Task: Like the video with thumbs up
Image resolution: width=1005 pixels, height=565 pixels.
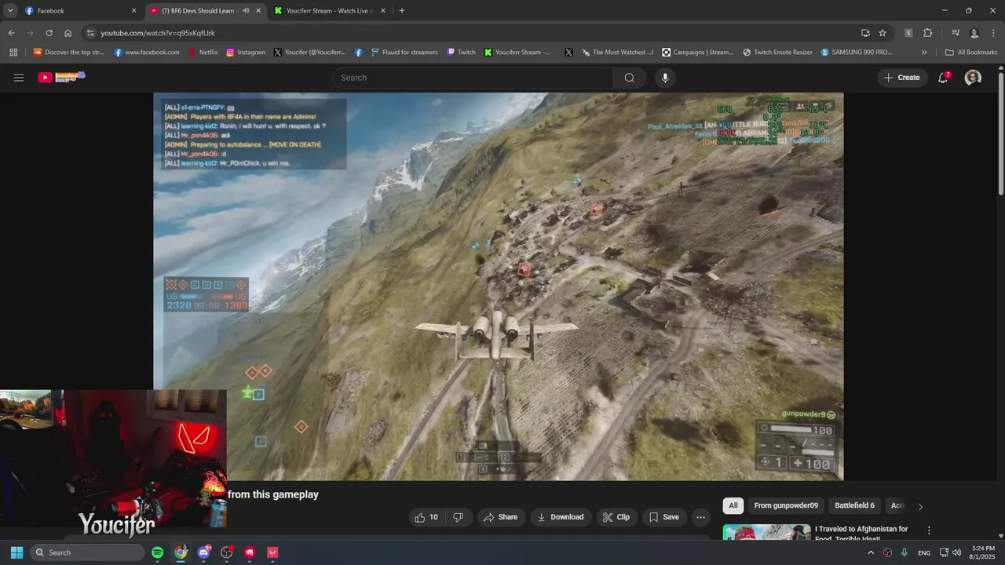Action: point(426,517)
